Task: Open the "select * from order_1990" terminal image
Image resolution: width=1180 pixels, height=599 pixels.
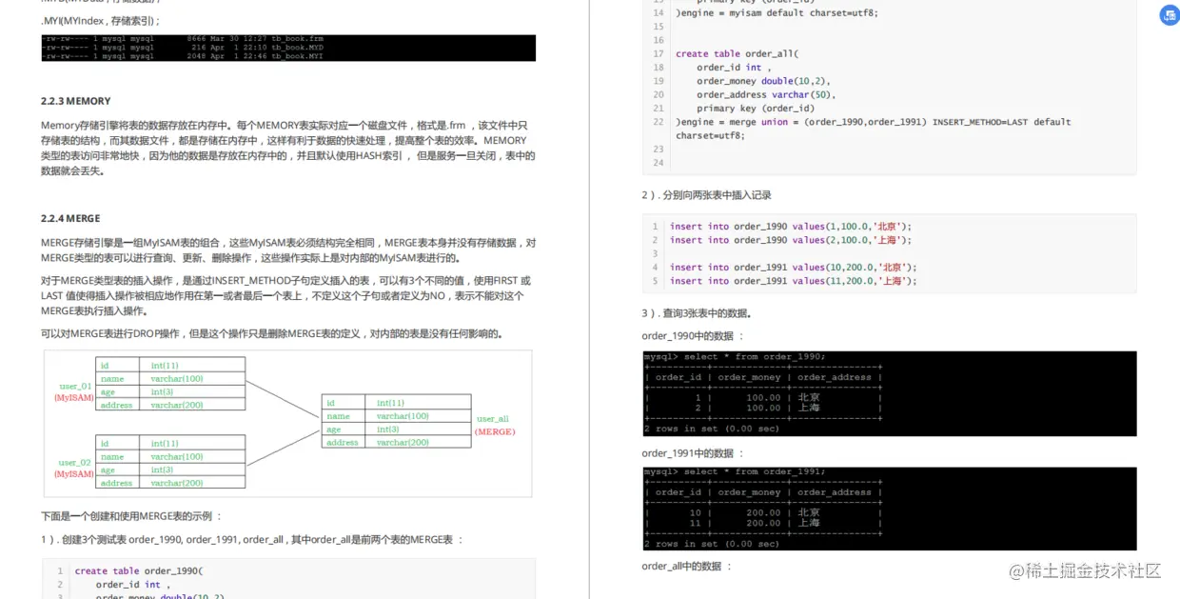Action: tap(889, 393)
